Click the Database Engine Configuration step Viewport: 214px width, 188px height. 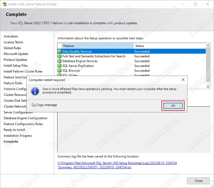pos(25,118)
